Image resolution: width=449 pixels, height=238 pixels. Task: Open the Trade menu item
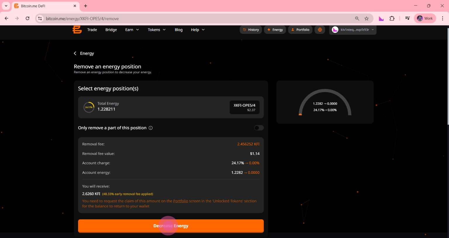92,30
